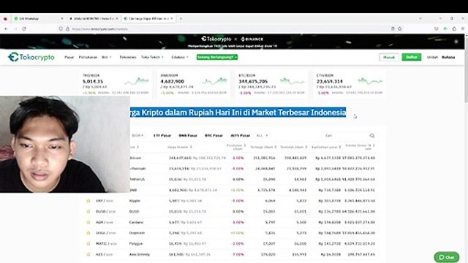Favorite the AXS row star

click(88, 254)
